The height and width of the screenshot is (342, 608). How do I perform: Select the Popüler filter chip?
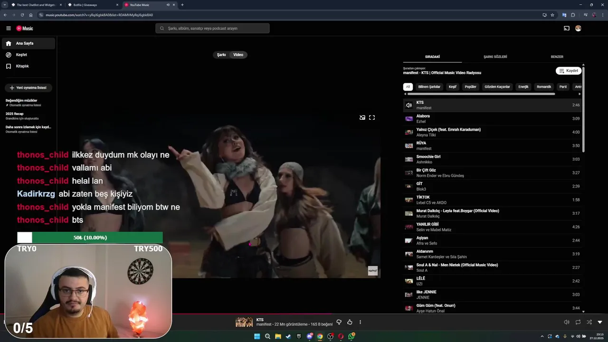click(470, 87)
